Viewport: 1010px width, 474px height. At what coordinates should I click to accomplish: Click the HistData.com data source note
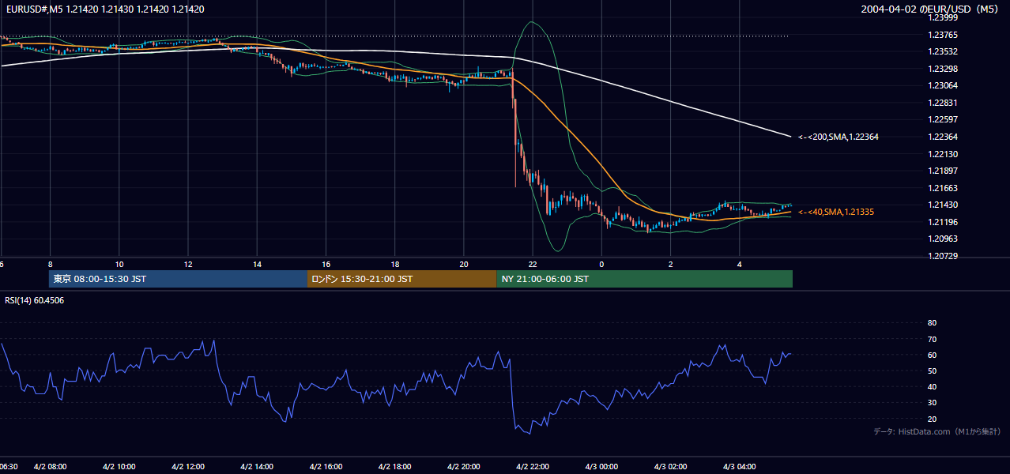click(937, 431)
